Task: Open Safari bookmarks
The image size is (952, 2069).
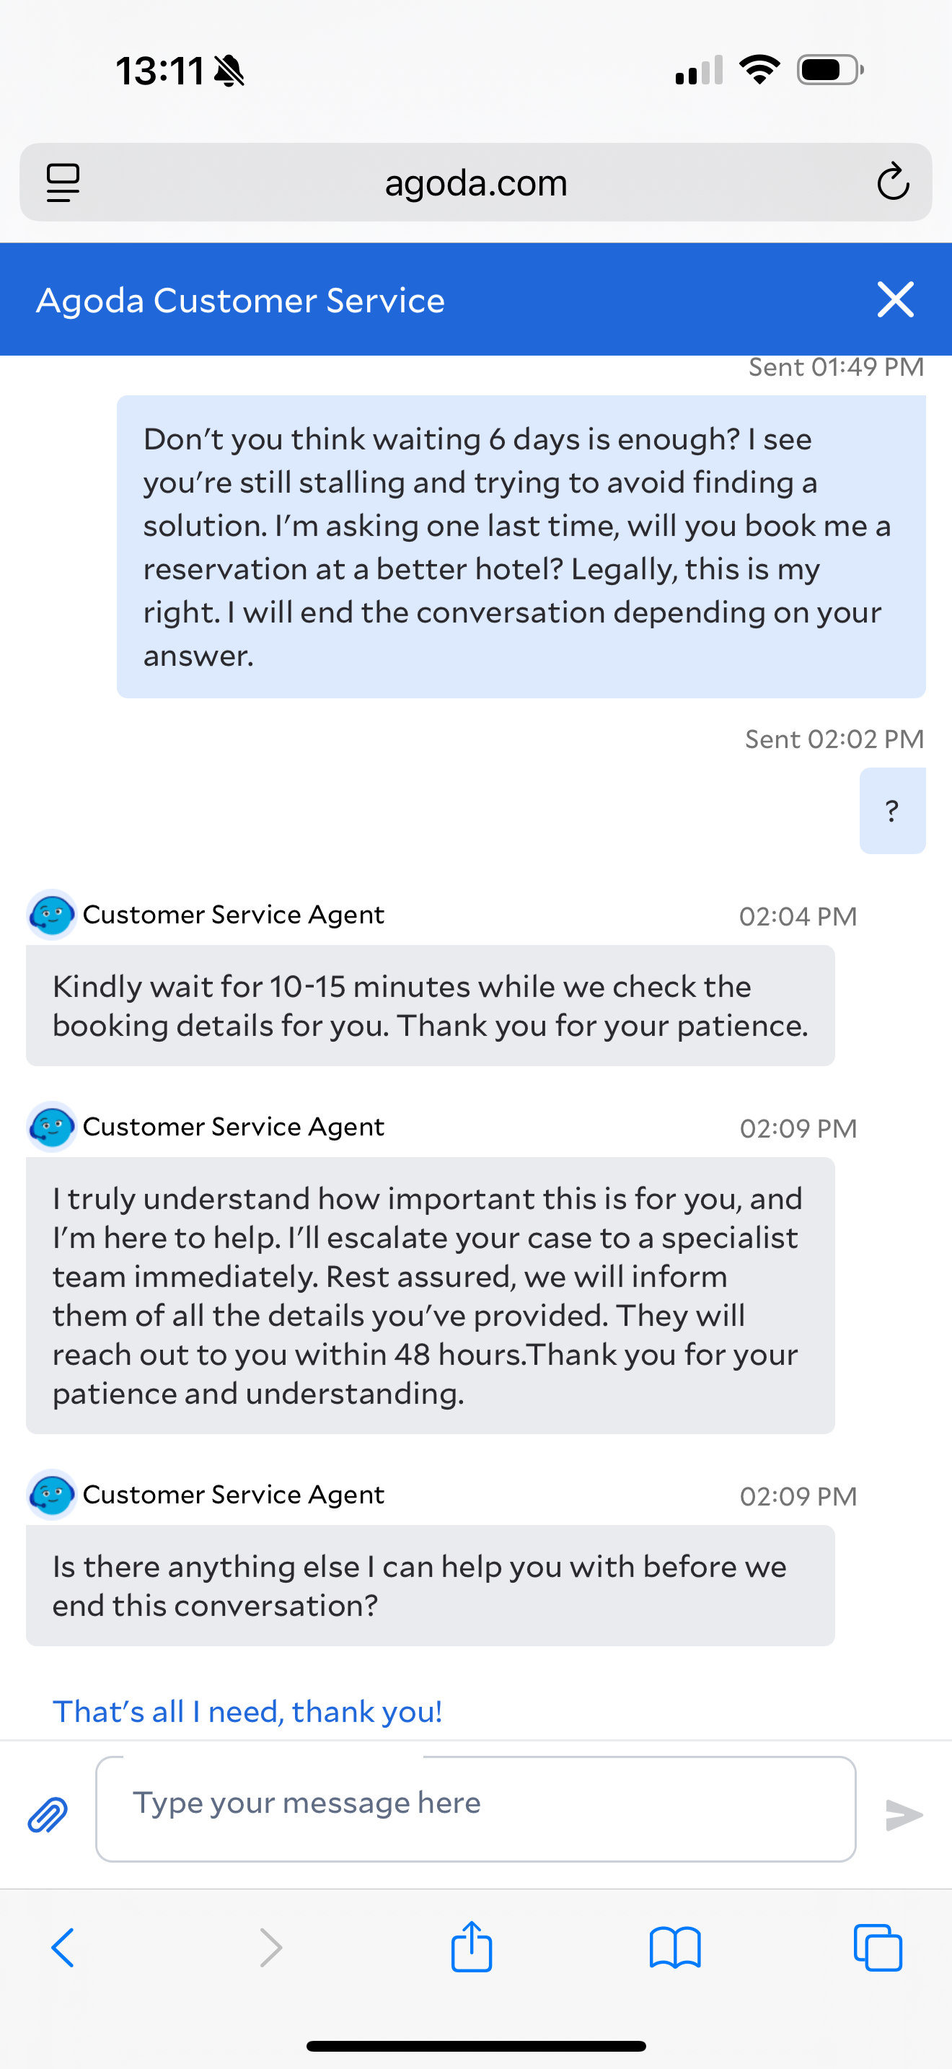Action: click(x=675, y=1948)
